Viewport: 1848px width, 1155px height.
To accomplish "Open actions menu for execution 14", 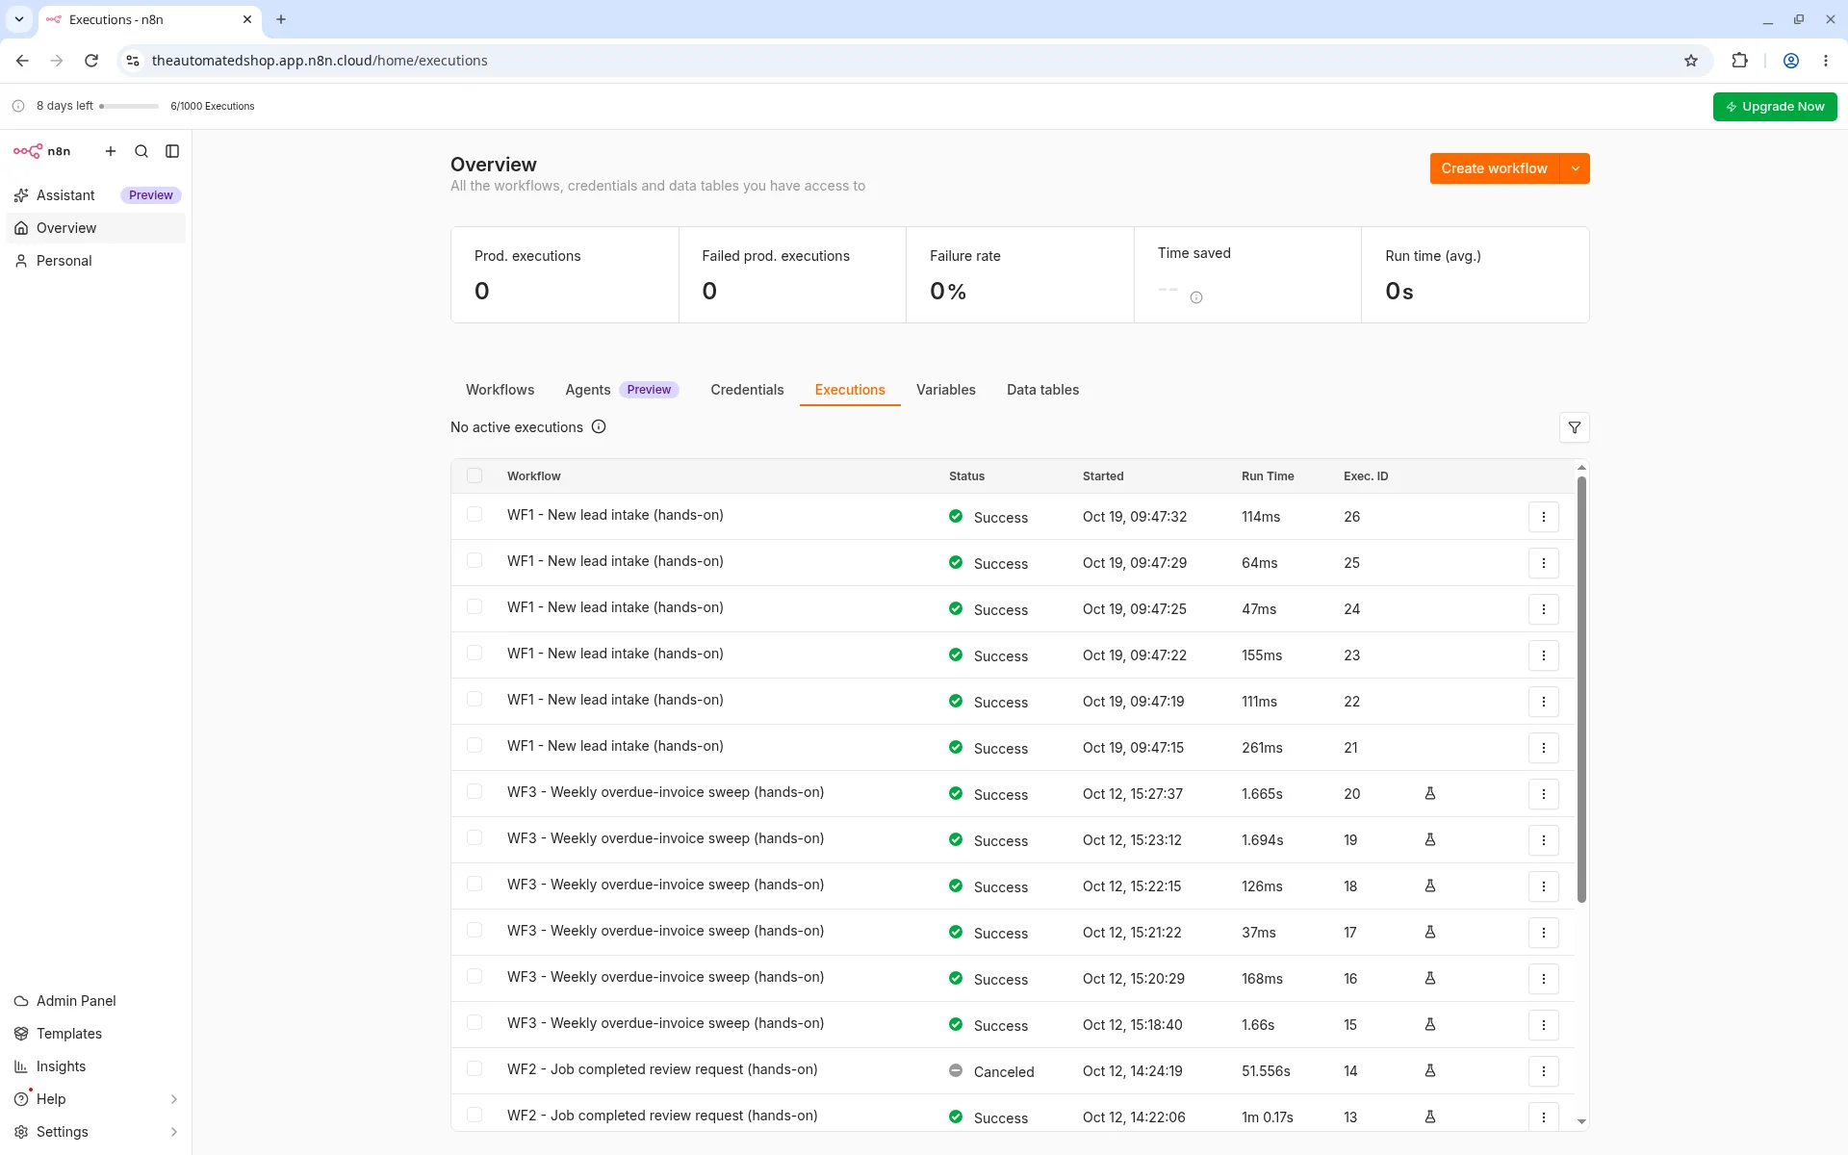I will pos(1544,1071).
